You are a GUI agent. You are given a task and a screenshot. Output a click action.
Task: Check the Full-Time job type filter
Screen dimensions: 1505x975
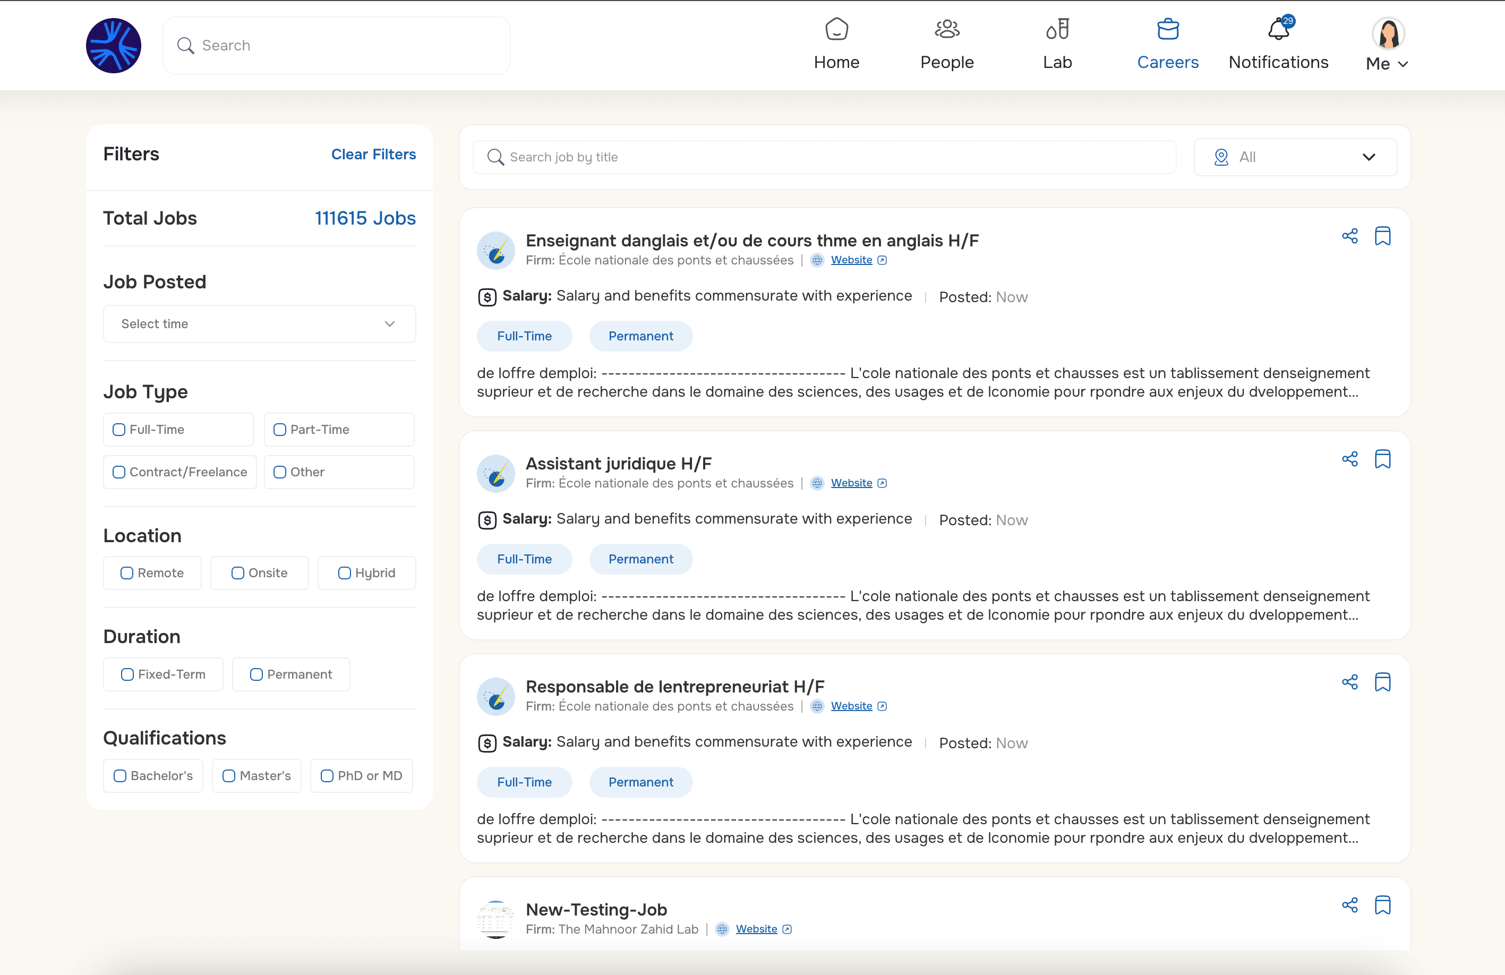119,429
